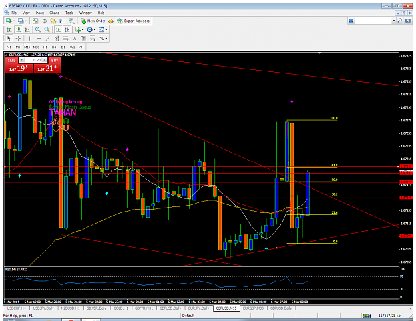Open the Charts menu
This screenshot has width=416, height=321.
[x=54, y=13]
